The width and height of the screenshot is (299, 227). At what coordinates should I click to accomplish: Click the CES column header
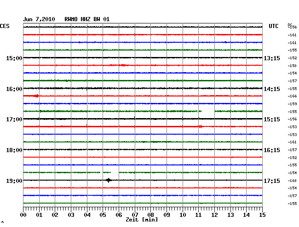pos(5,26)
